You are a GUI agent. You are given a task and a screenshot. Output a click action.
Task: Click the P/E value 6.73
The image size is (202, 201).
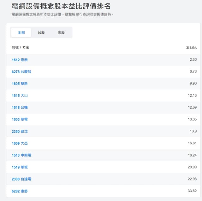pos(193,71)
